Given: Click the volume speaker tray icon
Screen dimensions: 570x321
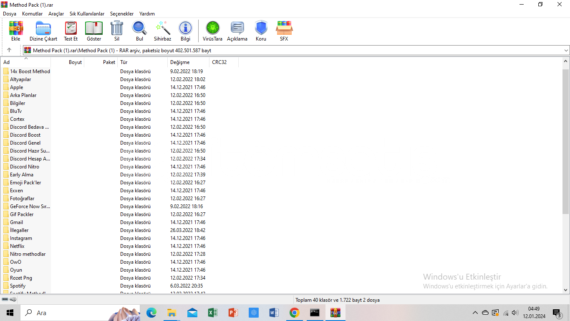Looking at the screenshot, I should pos(515,313).
